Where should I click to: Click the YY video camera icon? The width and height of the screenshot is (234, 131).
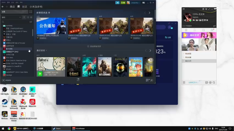click(207, 82)
